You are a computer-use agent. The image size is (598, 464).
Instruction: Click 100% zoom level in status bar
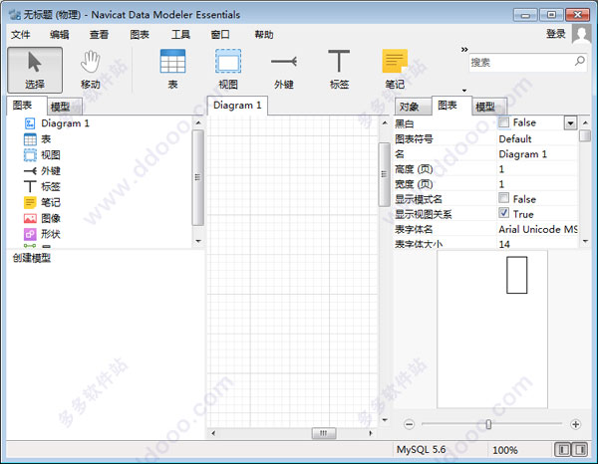(x=505, y=450)
